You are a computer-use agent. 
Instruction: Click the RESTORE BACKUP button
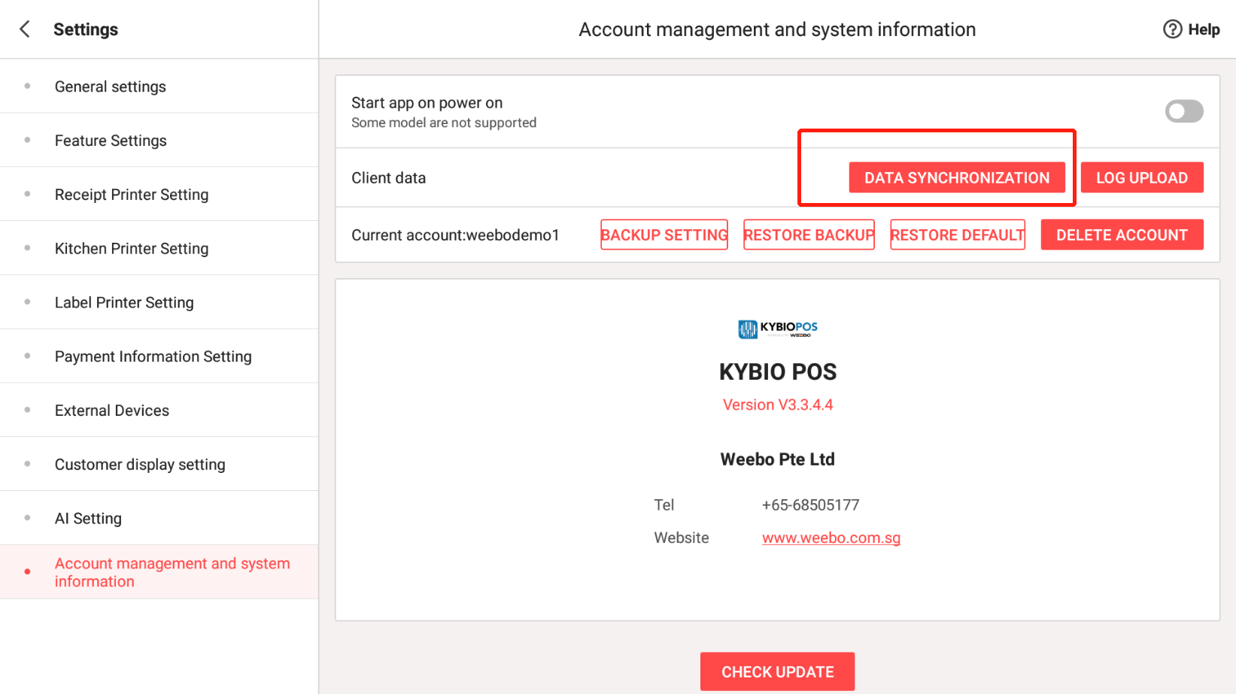point(809,235)
